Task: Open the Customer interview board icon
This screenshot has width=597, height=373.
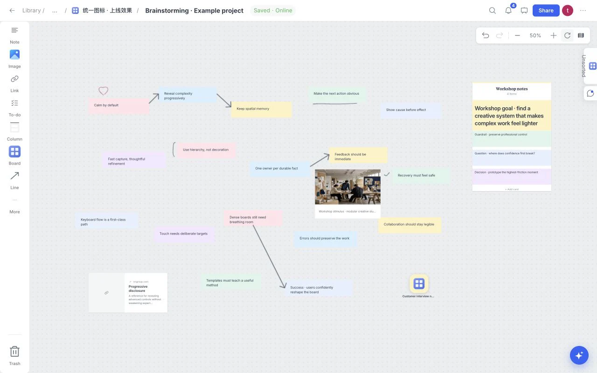Action: point(419,283)
